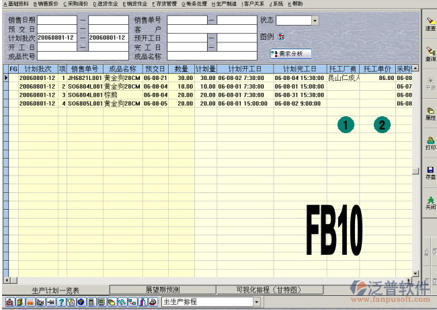This screenshot has width=437, height=310.
Task: Open the C采购询价 menu
Action: (x=75, y=4)
